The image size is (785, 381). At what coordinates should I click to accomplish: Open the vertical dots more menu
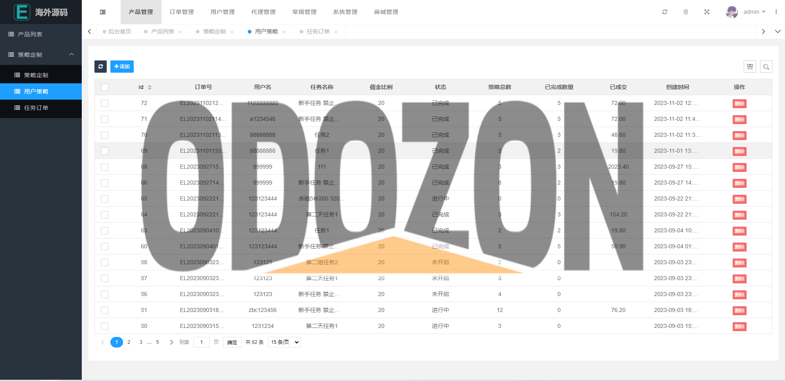[x=776, y=12]
